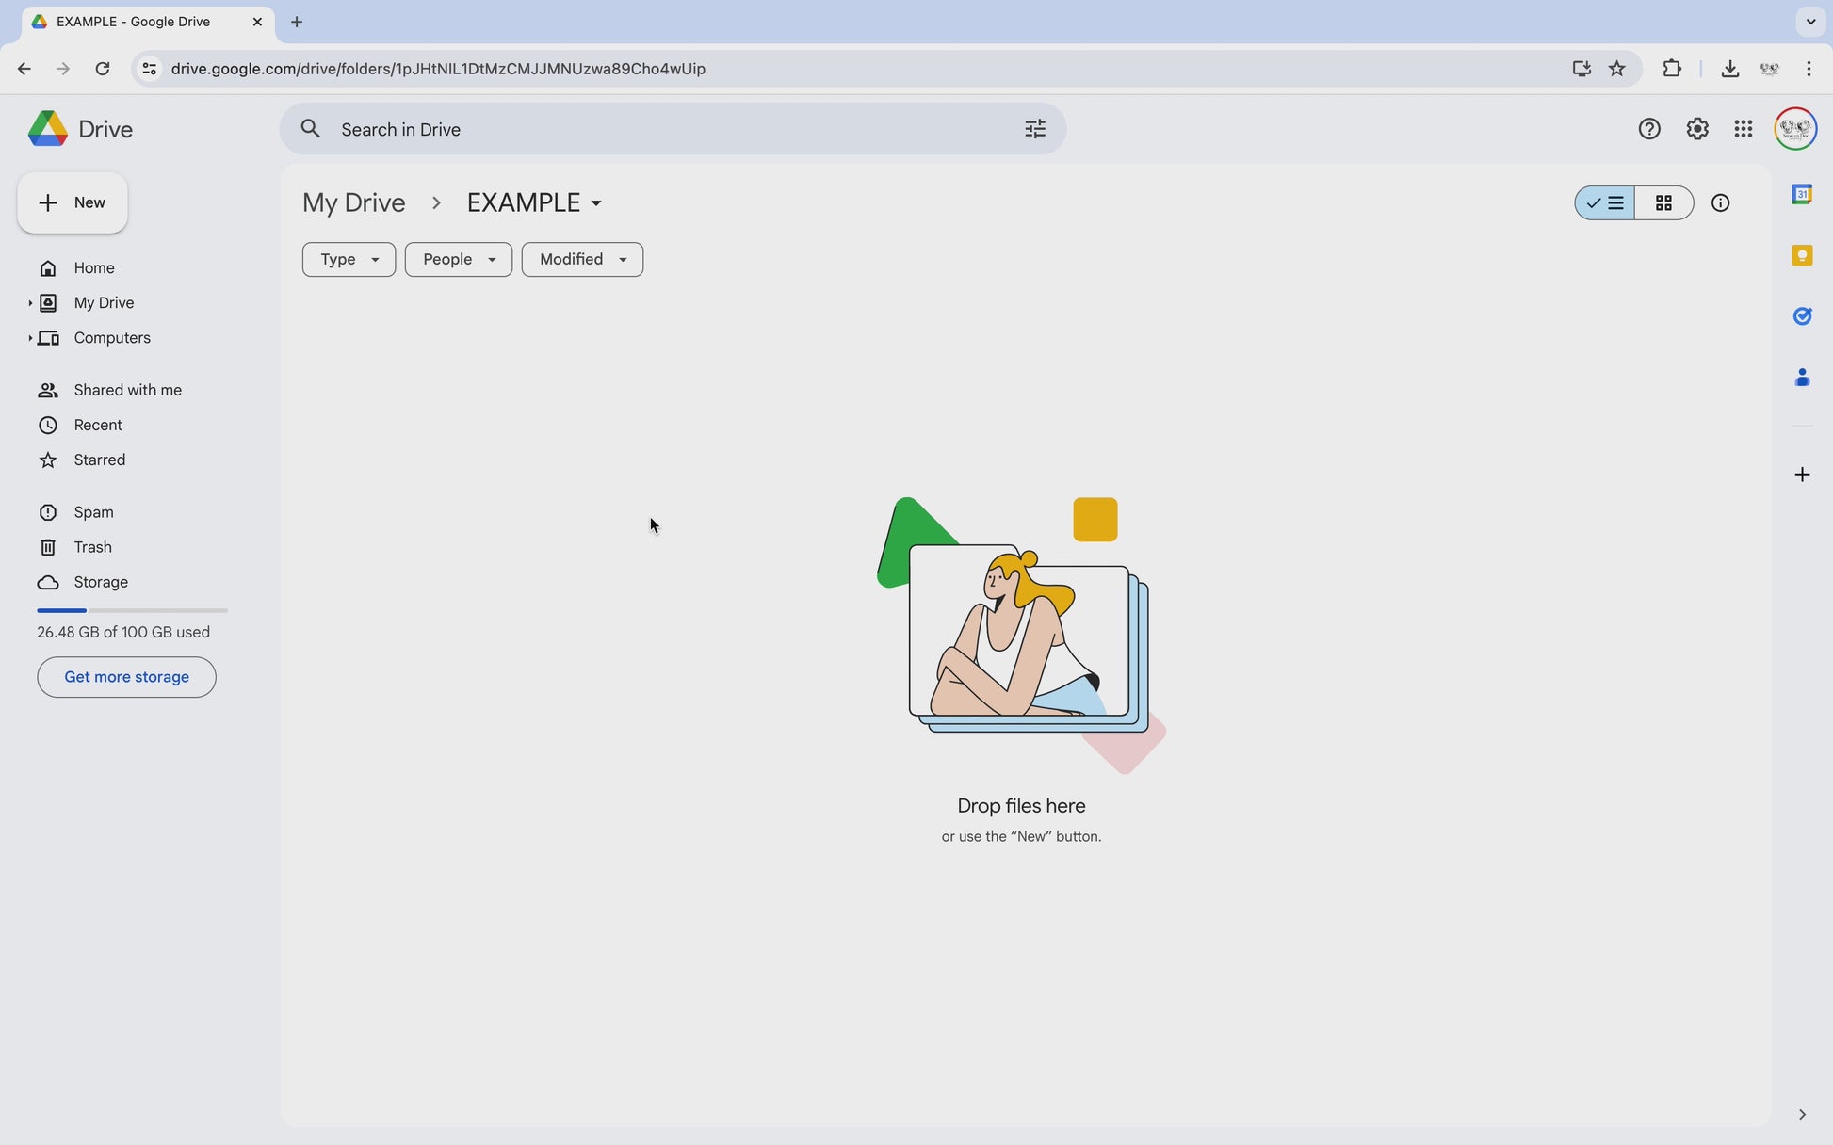Bookmark this tab with star icon

coord(1616,69)
